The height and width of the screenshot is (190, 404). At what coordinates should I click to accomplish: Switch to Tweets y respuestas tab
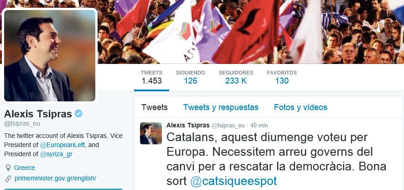(221, 107)
